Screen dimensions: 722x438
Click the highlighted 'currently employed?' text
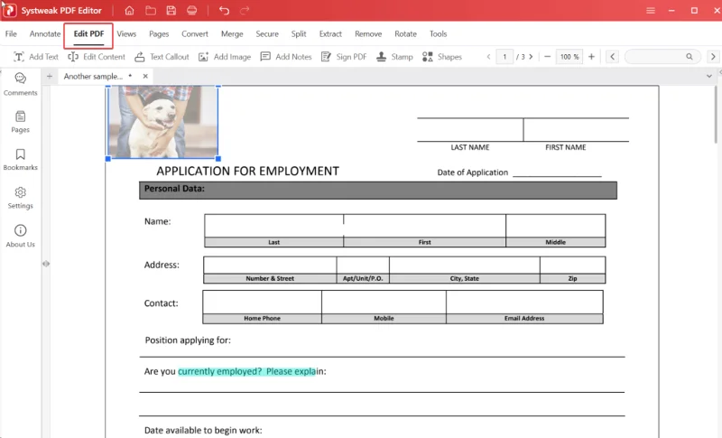pos(220,371)
